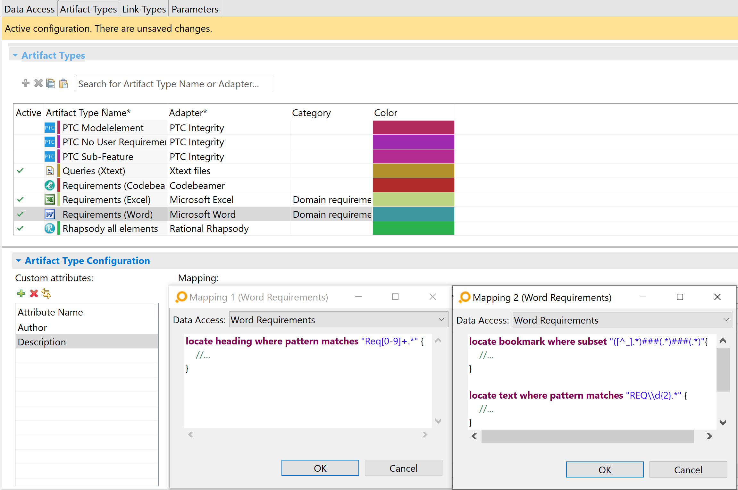Click the Word icon for Requirements (Word)
This screenshot has width=738, height=490.
50,214
